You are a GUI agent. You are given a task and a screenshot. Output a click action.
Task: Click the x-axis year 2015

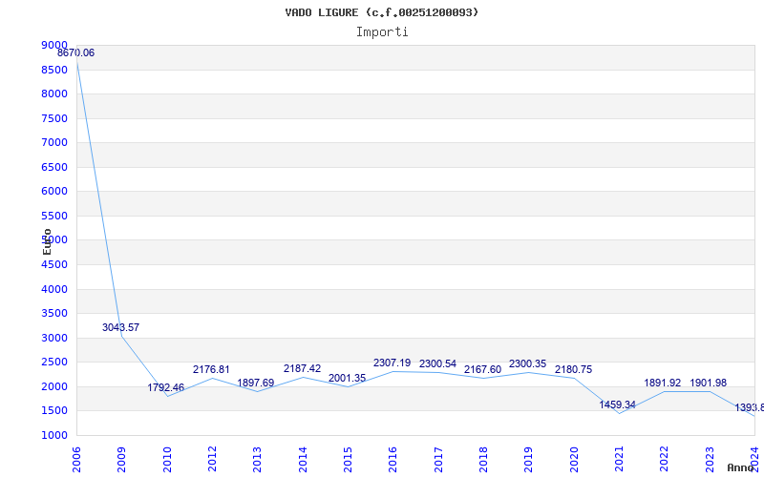click(348, 460)
